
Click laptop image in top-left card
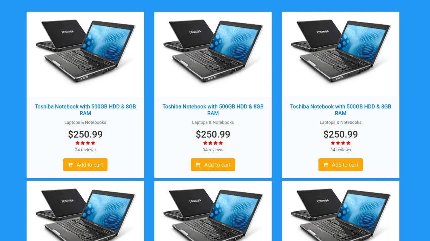[85, 51]
